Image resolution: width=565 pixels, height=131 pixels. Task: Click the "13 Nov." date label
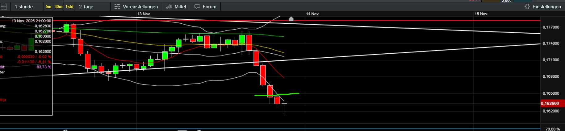point(144,14)
